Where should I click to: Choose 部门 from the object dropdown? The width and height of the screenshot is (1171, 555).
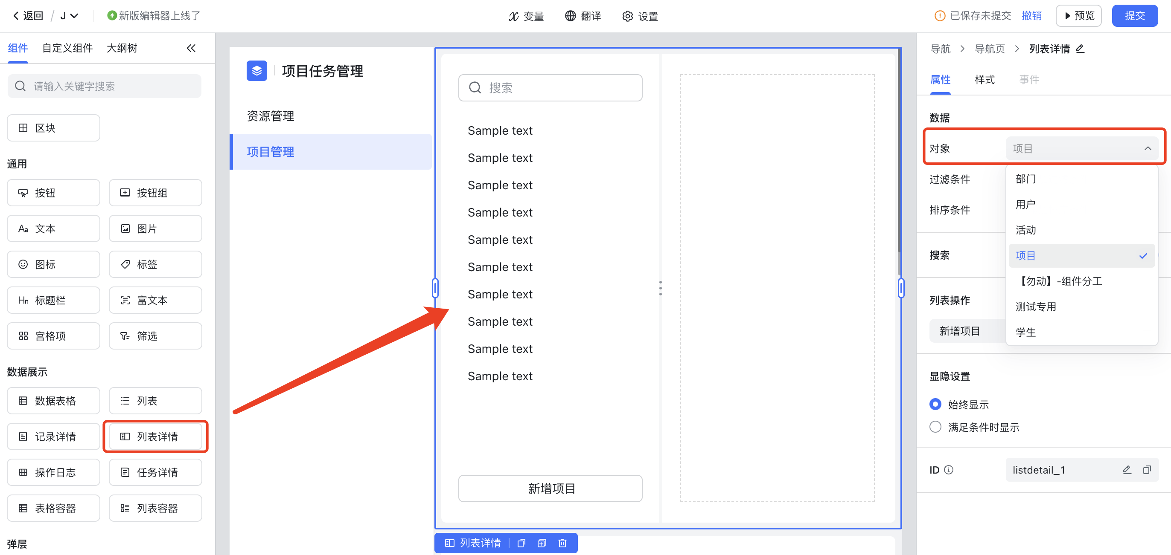[1081, 179]
